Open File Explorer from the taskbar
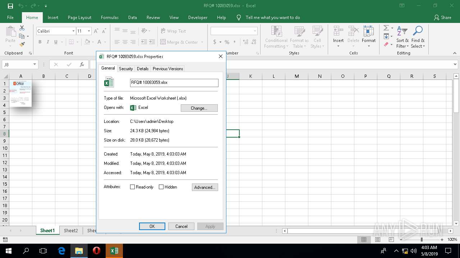 point(79,251)
